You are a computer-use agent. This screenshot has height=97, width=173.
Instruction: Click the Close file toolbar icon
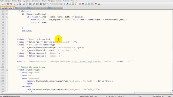[14, 4]
